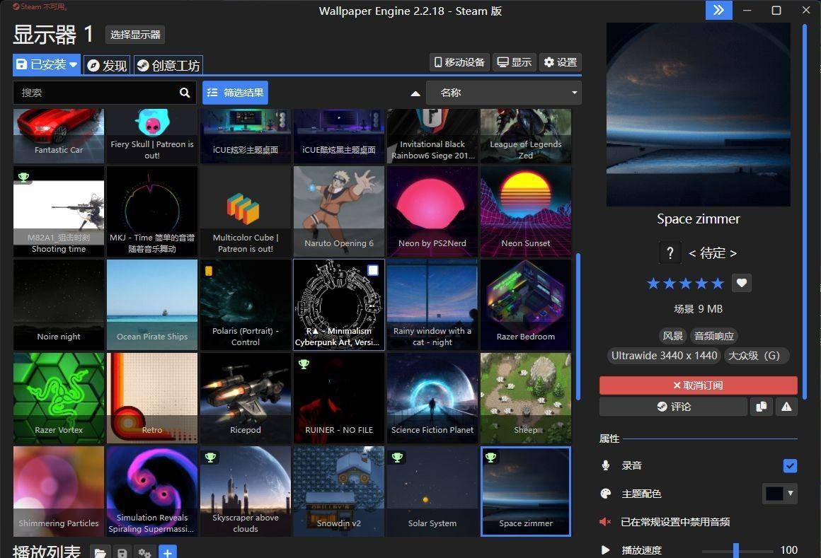Click the 风景 tag
The width and height of the screenshot is (821, 558).
(x=672, y=336)
